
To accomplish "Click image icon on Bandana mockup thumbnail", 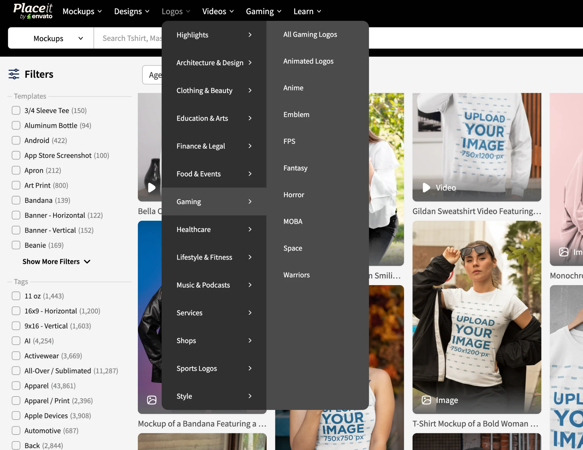I will click(x=152, y=400).
